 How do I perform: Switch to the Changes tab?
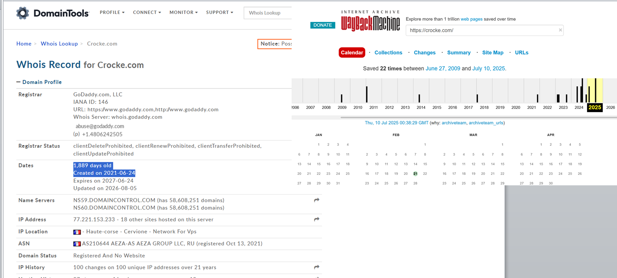click(425, 52)
